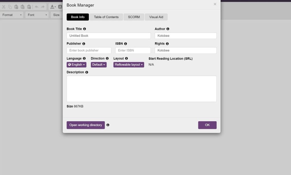Select the Copy icon
This screenshot has height=175, width=291.
pyautogui.click(x=10, y=7)
